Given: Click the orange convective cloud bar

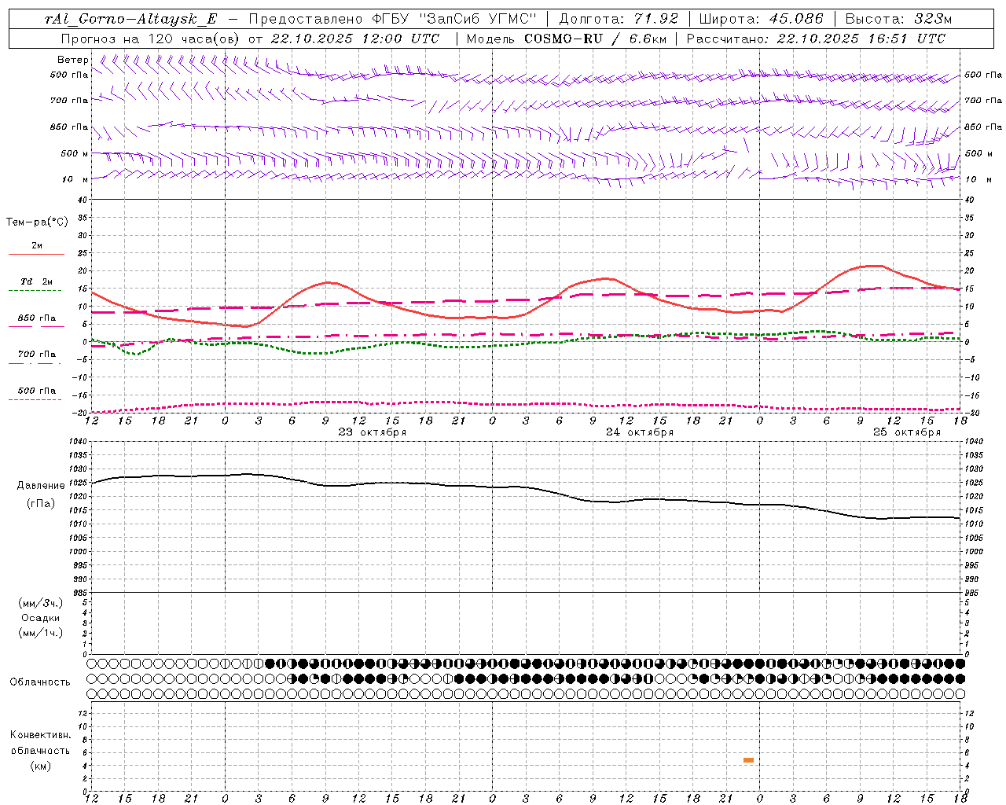Looking at the screenshot, I should [748, 760].
